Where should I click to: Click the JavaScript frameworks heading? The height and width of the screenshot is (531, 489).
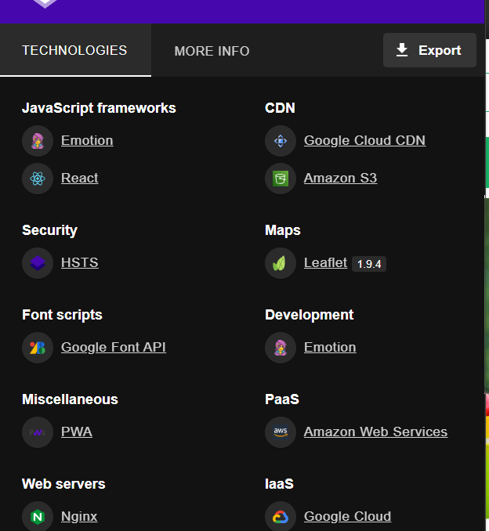[99, 108]
